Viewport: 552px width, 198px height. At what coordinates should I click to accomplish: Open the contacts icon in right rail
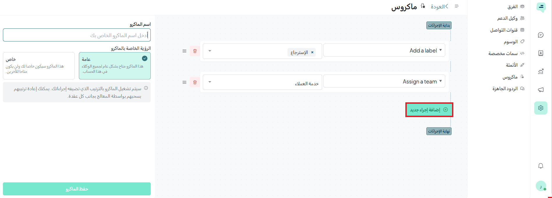(x=541, y=53)
